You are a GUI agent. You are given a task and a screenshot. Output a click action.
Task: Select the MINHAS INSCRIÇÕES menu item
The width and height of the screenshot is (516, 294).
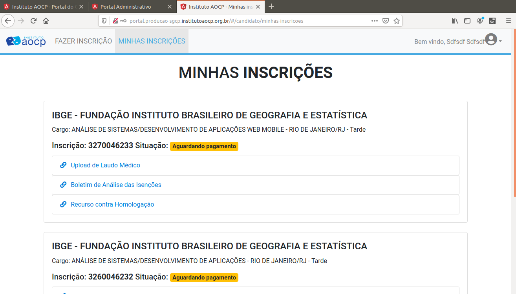click(152, 41)
